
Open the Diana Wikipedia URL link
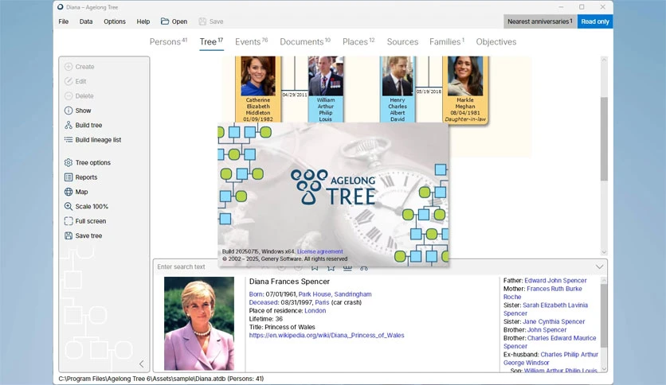(327, 335)
